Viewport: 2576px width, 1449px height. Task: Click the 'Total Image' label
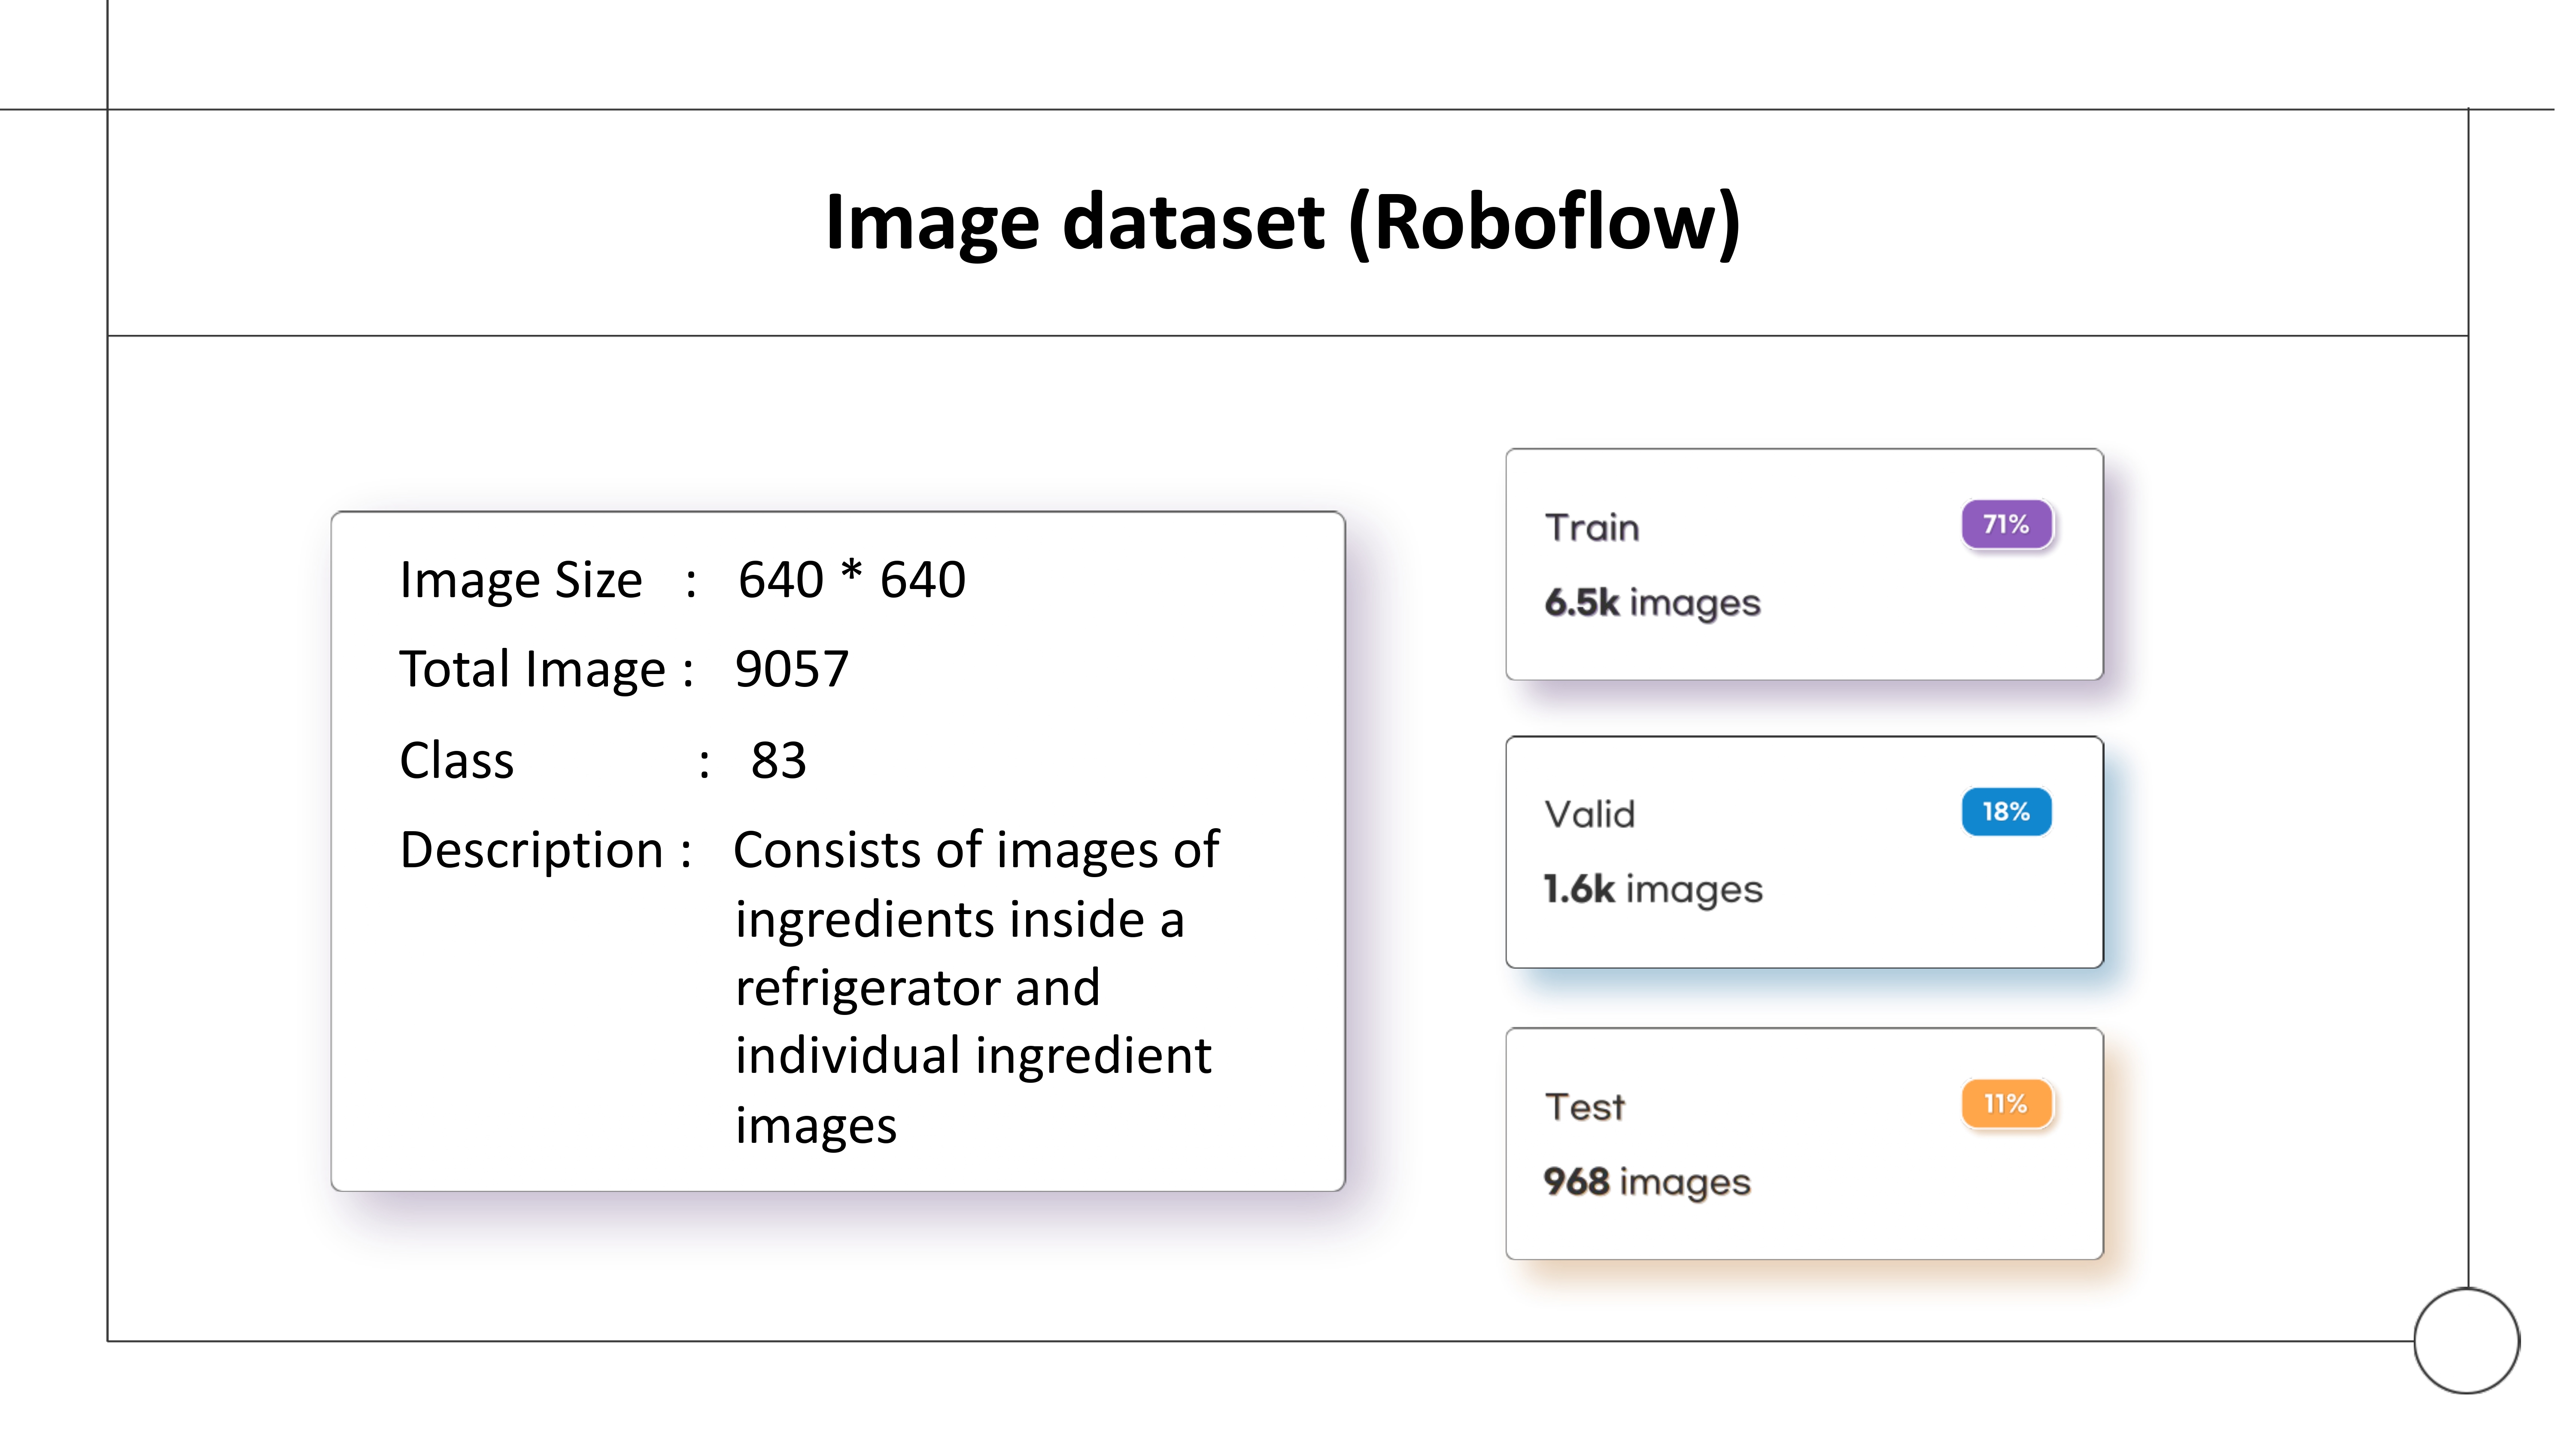click(532, 669)
